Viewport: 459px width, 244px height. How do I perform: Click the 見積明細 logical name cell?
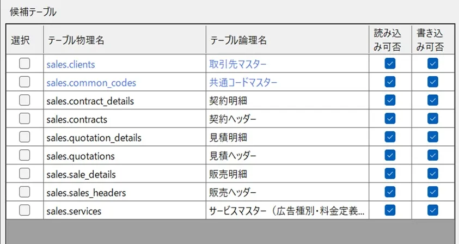(287, 137)
